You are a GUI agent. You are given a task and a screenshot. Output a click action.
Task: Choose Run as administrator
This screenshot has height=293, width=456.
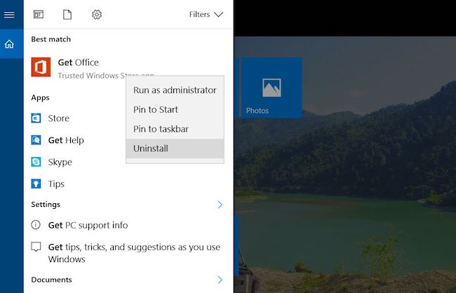175,90
